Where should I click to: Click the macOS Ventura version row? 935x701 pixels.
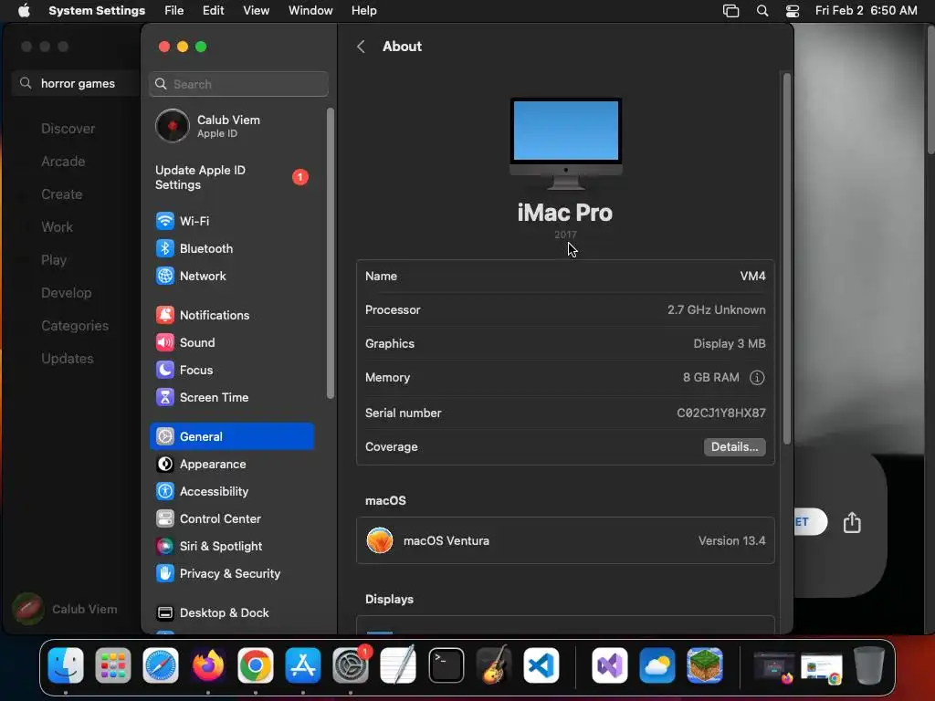click(x=565, y=540)
